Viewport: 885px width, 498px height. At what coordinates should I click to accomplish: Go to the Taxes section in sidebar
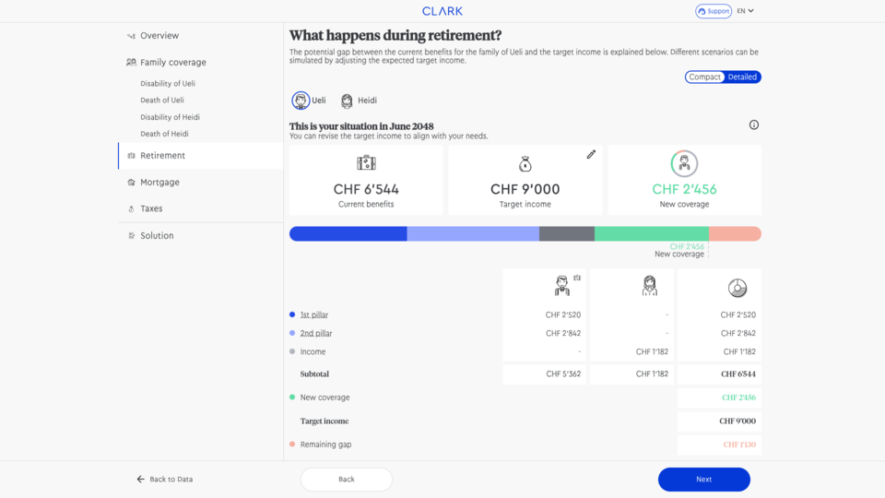(x=151, y=209)
